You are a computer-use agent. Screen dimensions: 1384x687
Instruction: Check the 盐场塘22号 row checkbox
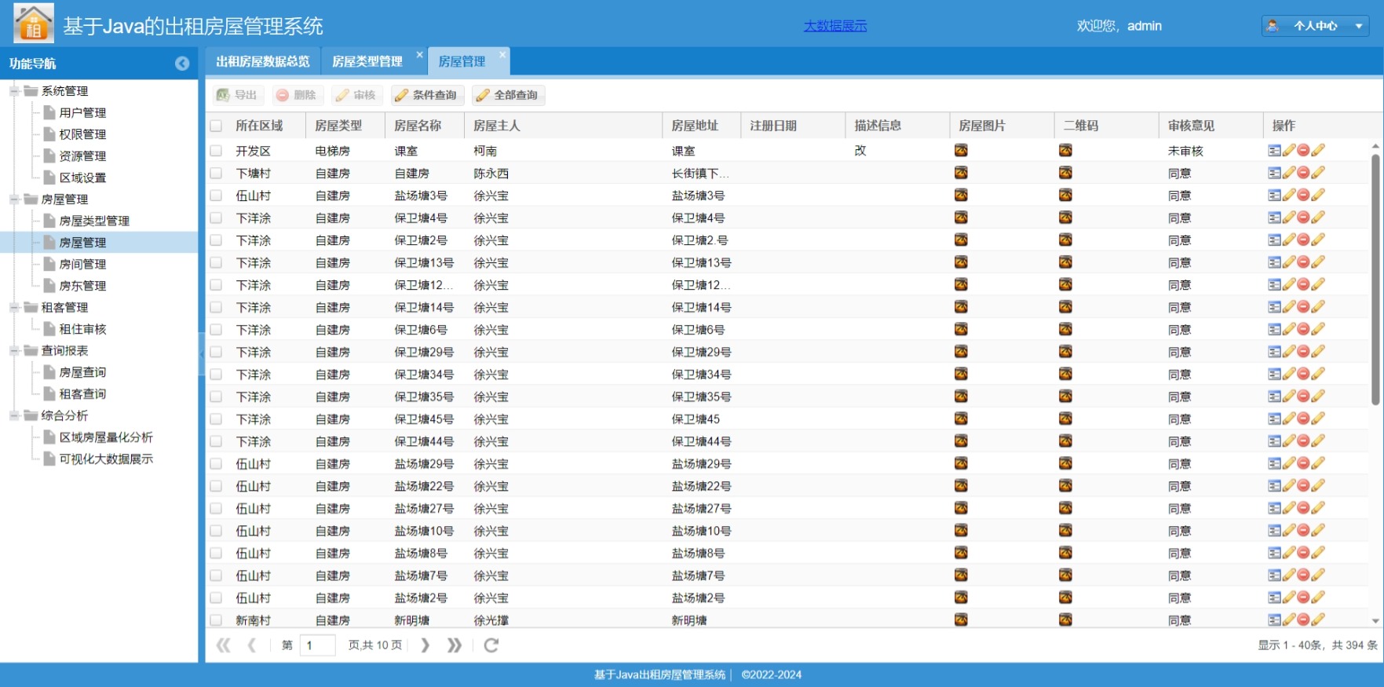point(216,486)
